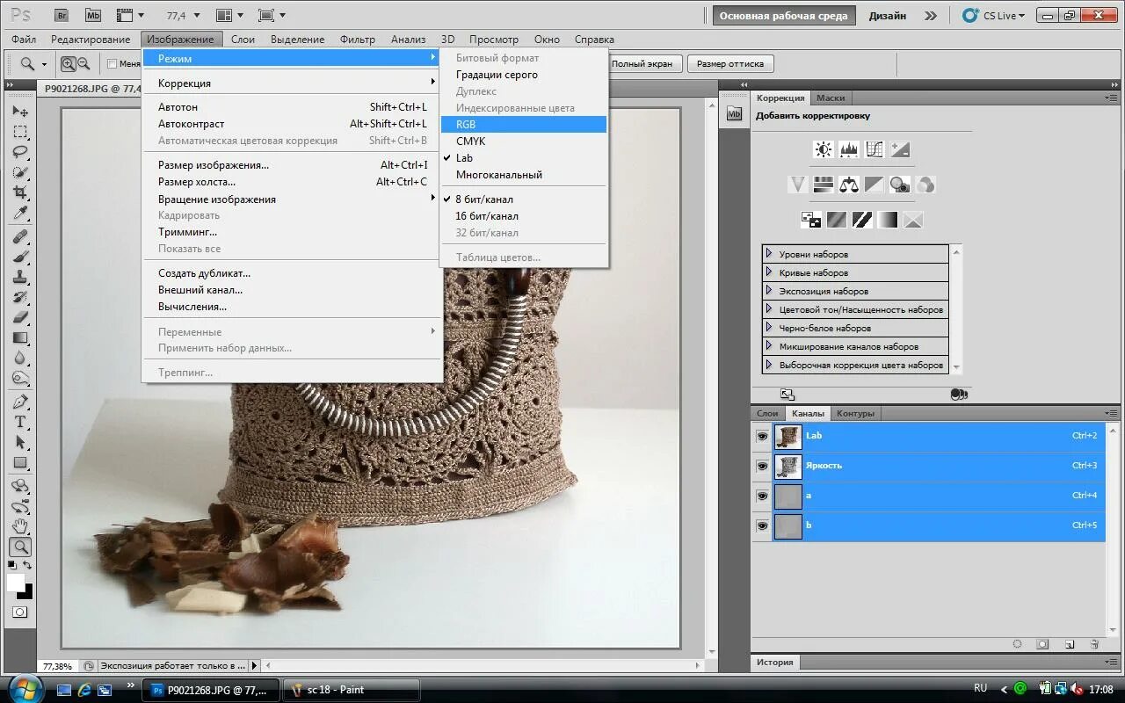Click the Lab channel thumbnail

tap(788, 437)
